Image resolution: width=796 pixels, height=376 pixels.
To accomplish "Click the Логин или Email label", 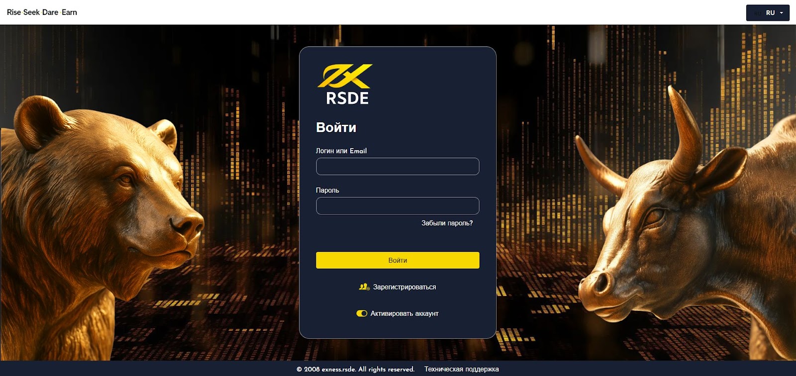I will [341, 151].
